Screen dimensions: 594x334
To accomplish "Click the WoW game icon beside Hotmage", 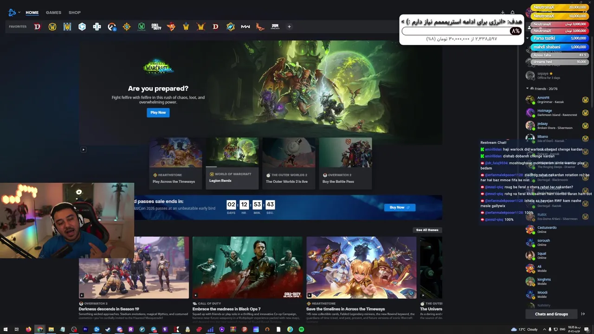I will click(x=585, y=113).
